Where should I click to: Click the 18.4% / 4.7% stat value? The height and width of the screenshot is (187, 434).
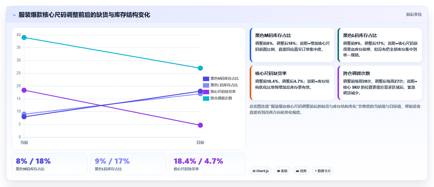pos(198,161)
